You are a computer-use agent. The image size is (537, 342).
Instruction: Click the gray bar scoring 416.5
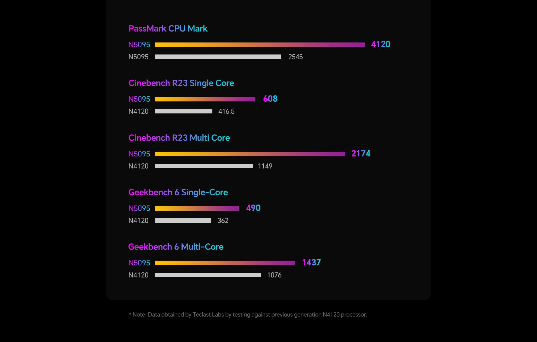click(x=183, y=111)
